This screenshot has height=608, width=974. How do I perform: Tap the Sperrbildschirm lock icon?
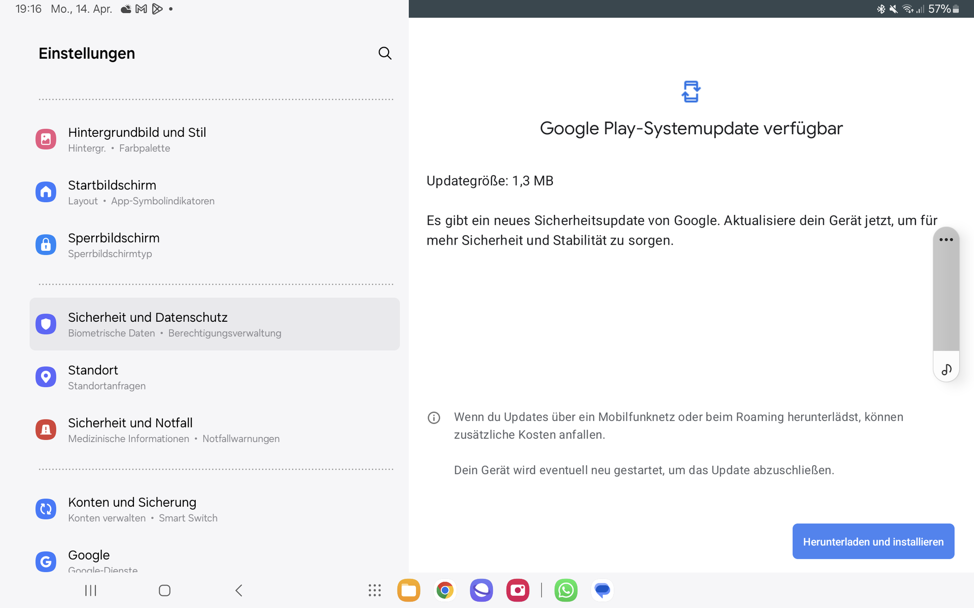pyautogui.click(x=46, y=245)
